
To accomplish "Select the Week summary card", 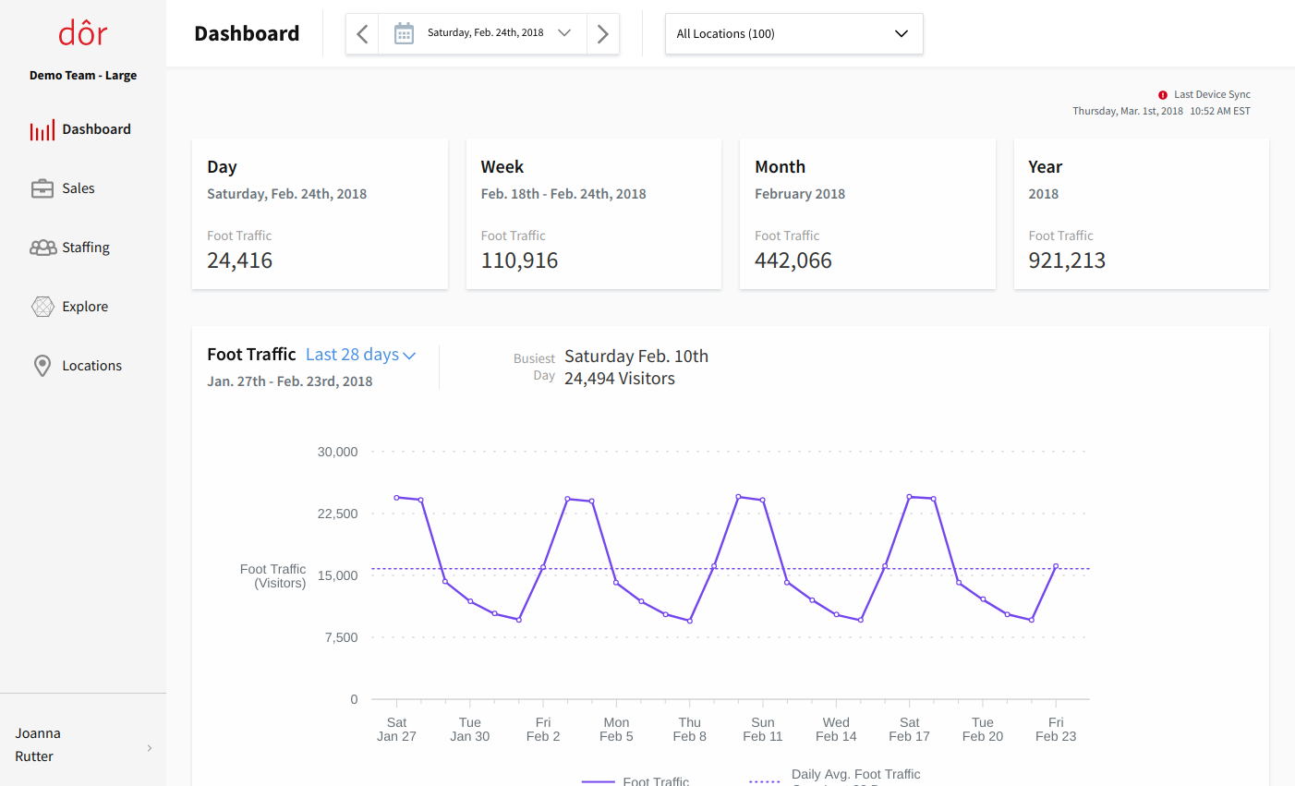I will click(x=593, y=213).
